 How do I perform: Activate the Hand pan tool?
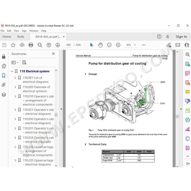click(100, 45)
